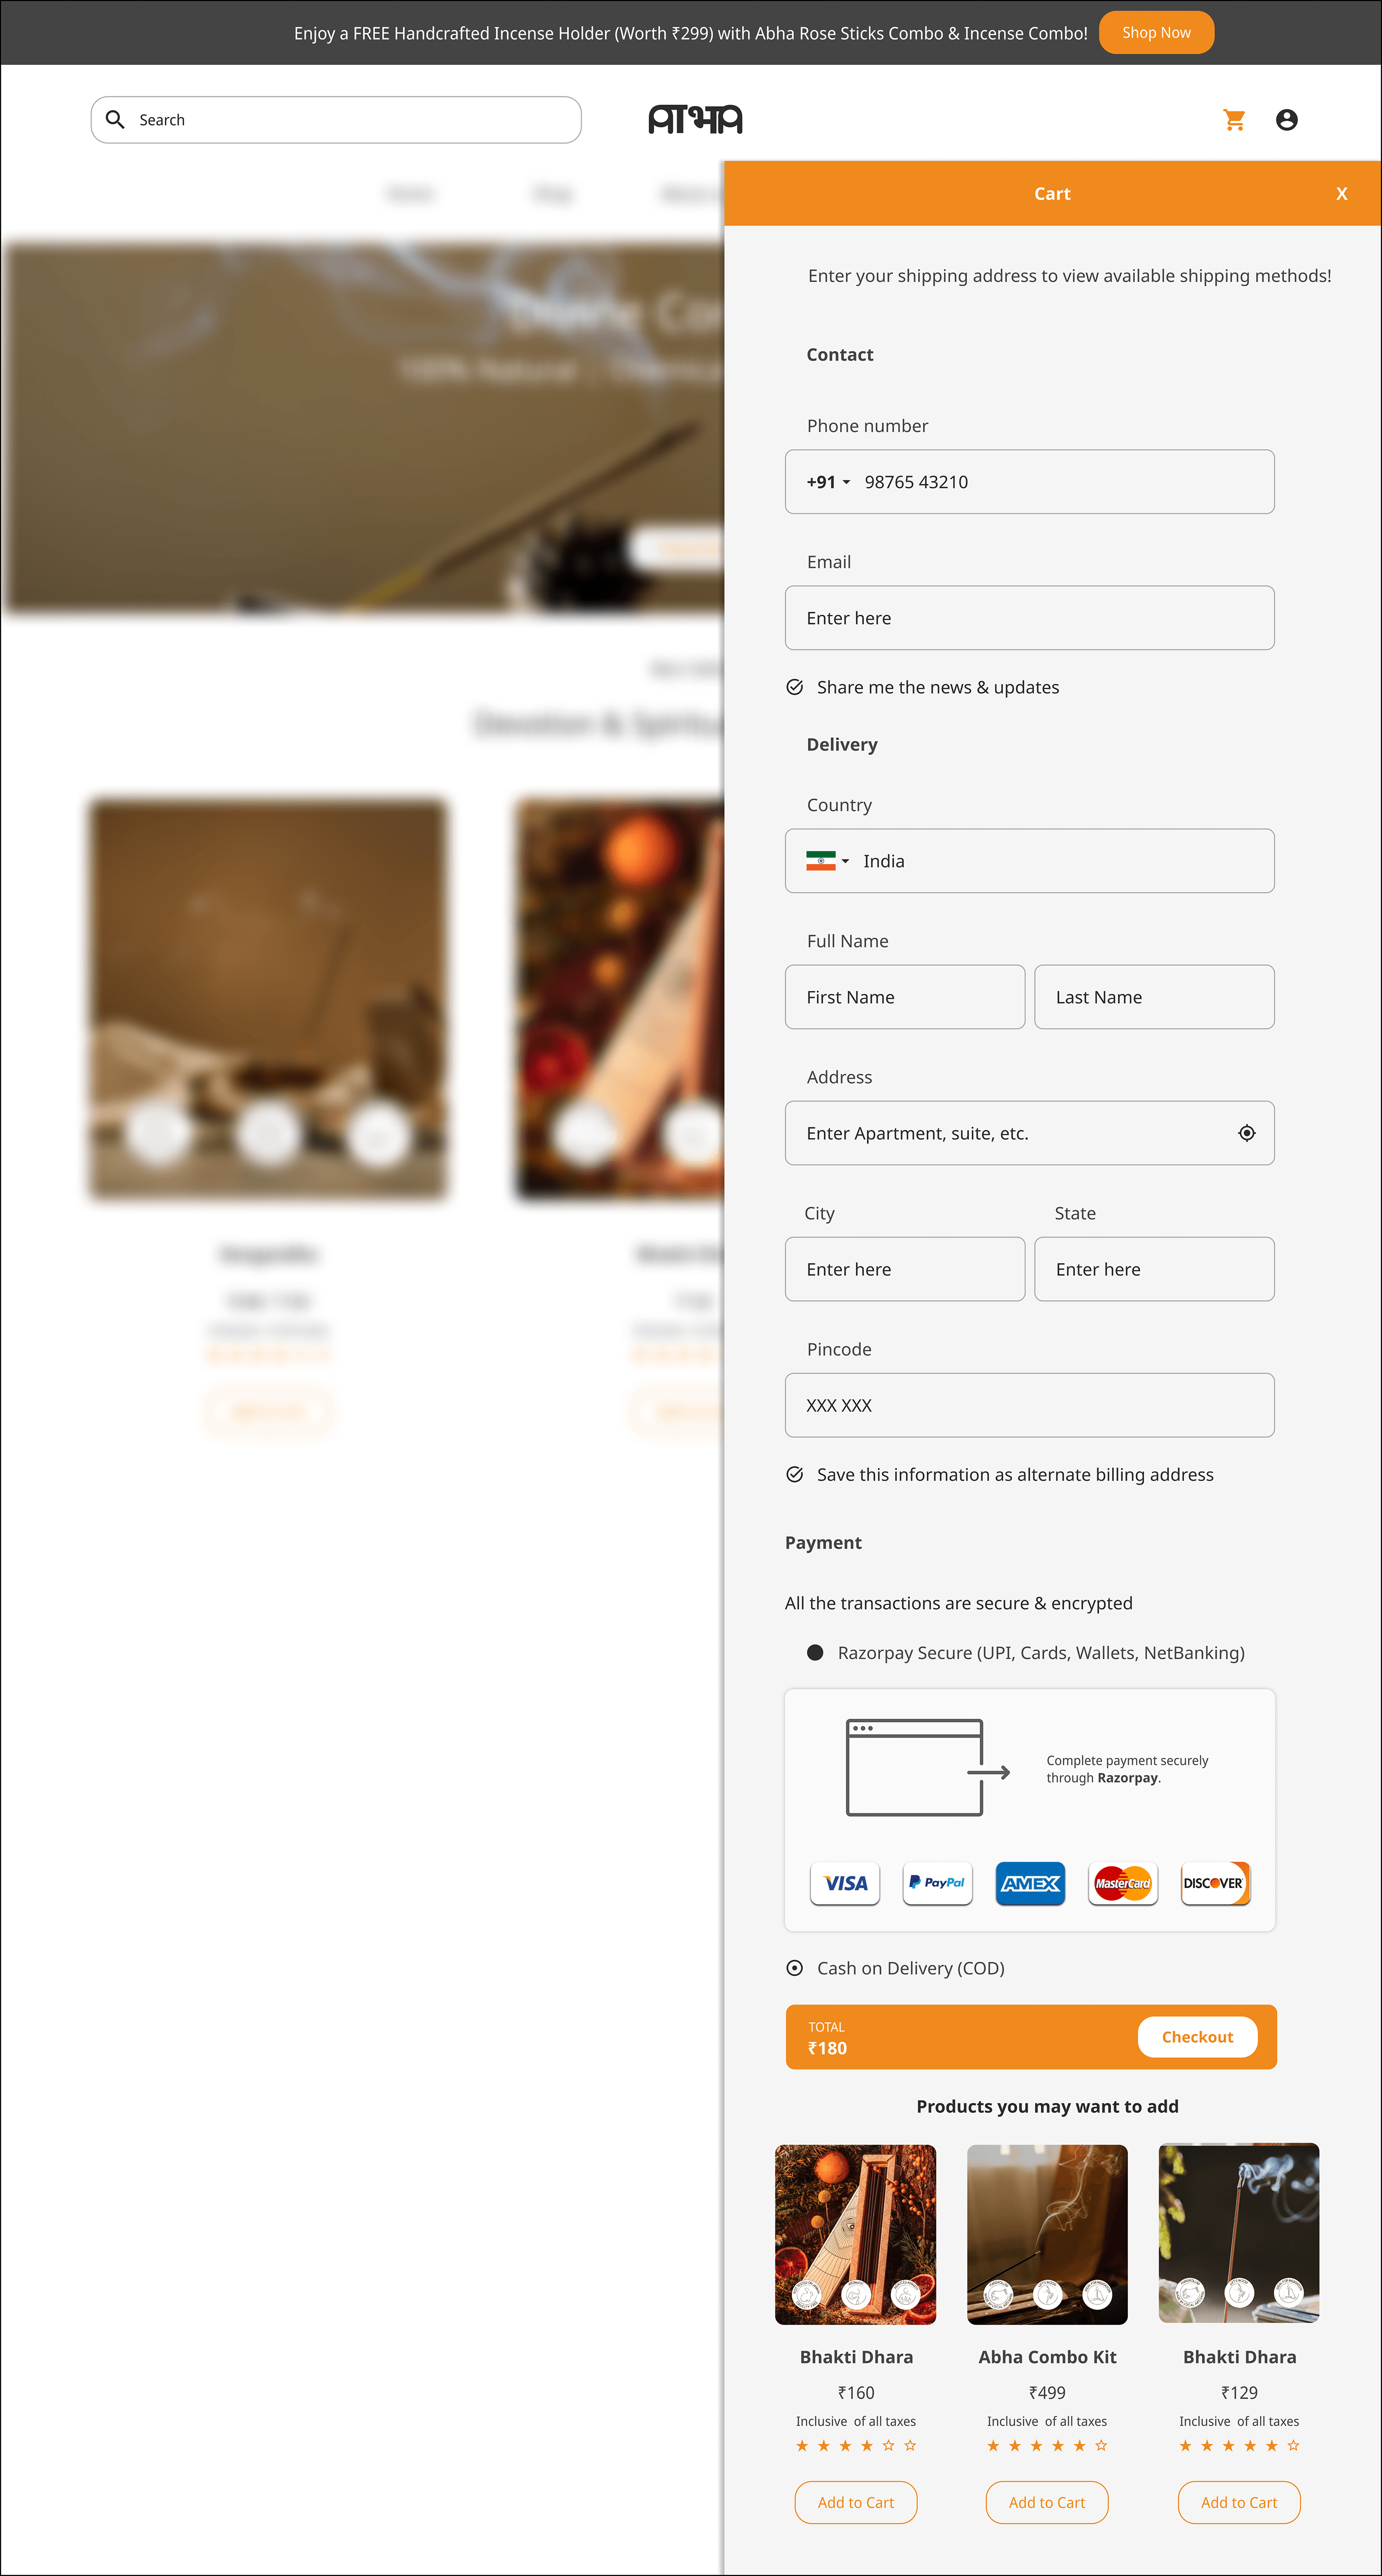Add Abha Combo Kit to cart

(x=1046, y=2502)
